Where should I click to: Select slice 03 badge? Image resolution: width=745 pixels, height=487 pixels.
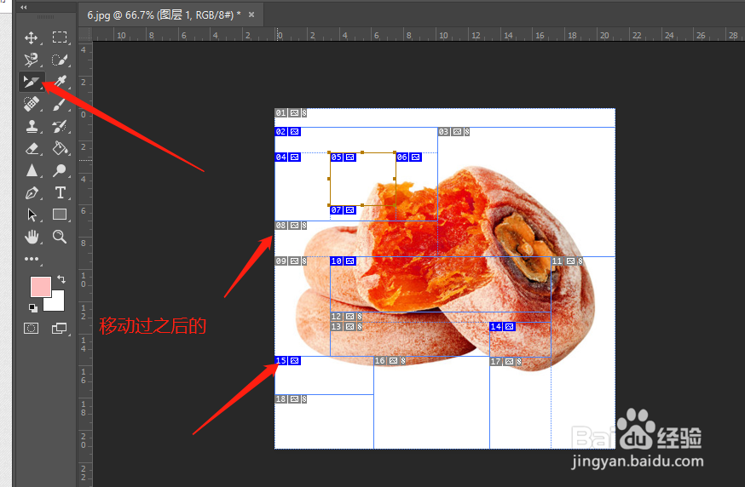tap(453, 131)
